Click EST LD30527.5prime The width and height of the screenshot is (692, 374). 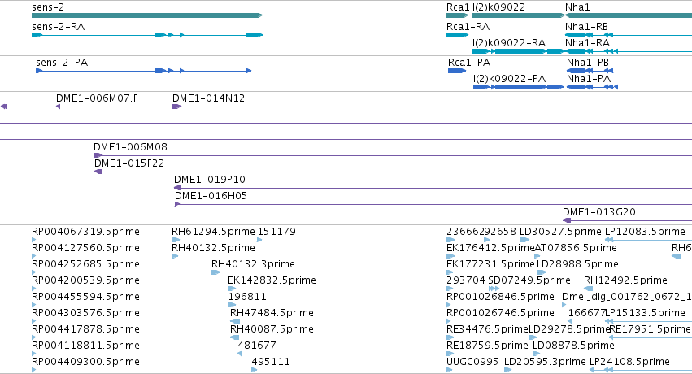[x=560, y=231]
